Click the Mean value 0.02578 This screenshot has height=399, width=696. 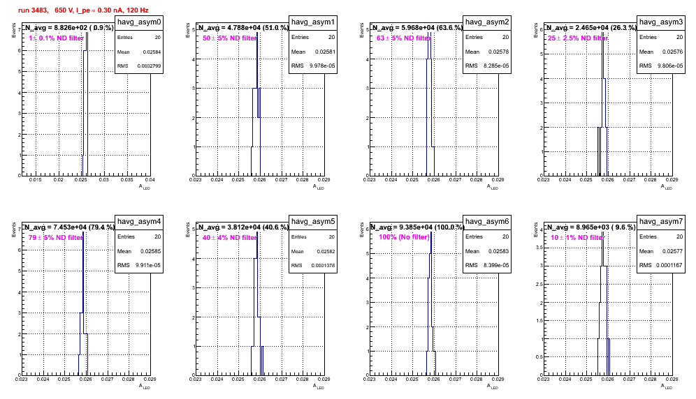click(x=500, y=52)
